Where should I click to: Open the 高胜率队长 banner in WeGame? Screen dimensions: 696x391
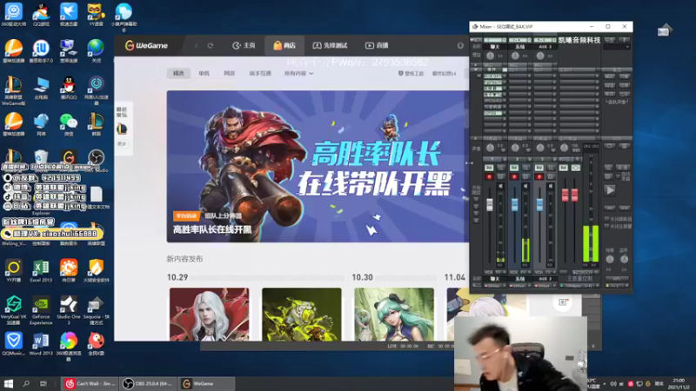coord(318,166)
